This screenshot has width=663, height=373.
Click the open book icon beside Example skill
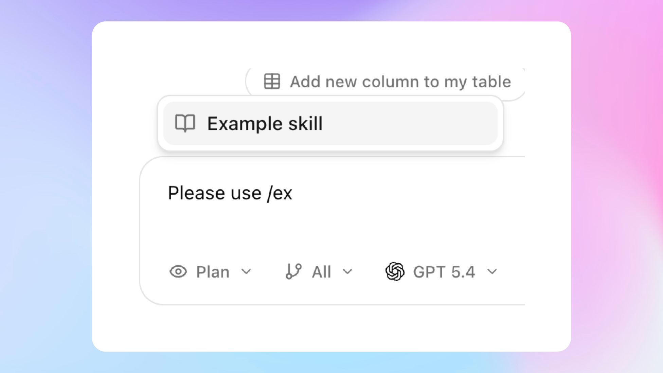(185, 123)
